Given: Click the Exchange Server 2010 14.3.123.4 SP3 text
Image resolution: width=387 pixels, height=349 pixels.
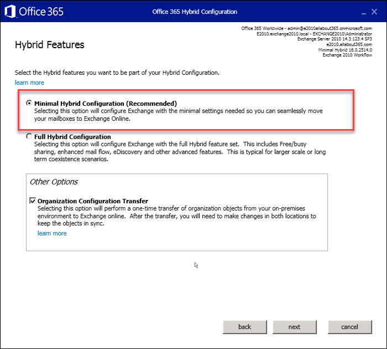Looking at the screenshot, I should (x=334, y=39).
